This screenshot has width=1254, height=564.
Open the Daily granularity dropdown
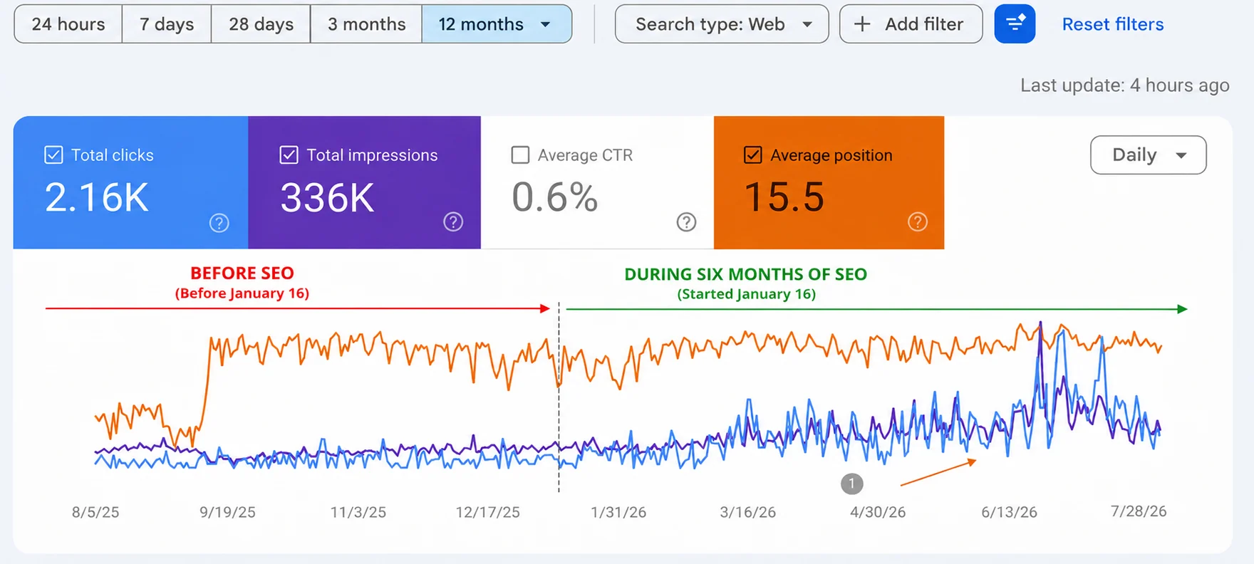point(1149,155)
